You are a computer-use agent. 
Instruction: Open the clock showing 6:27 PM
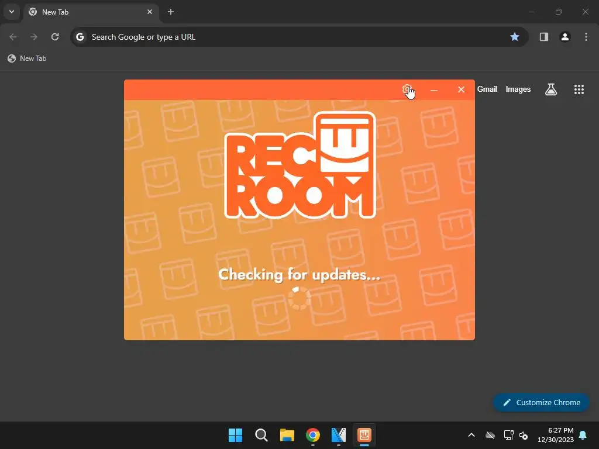pos(556,435)
